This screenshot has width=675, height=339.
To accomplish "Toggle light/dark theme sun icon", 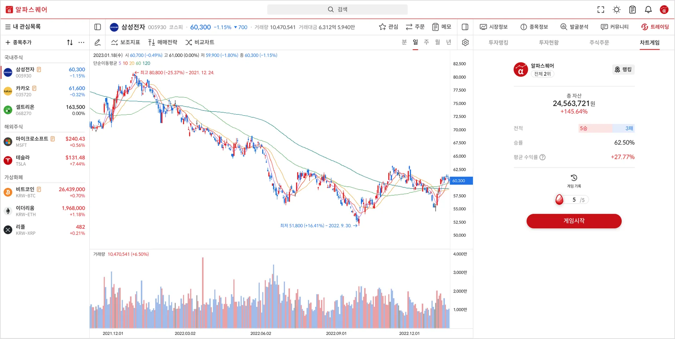I will click(617, 10).
